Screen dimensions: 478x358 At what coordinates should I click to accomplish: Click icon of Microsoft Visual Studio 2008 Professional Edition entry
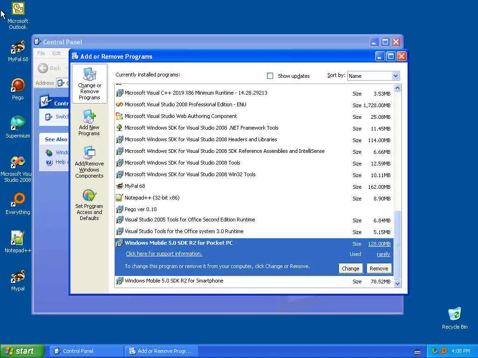click(119, 104)
